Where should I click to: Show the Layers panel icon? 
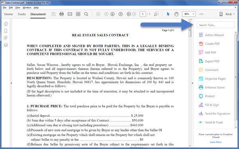coord(6,45)
